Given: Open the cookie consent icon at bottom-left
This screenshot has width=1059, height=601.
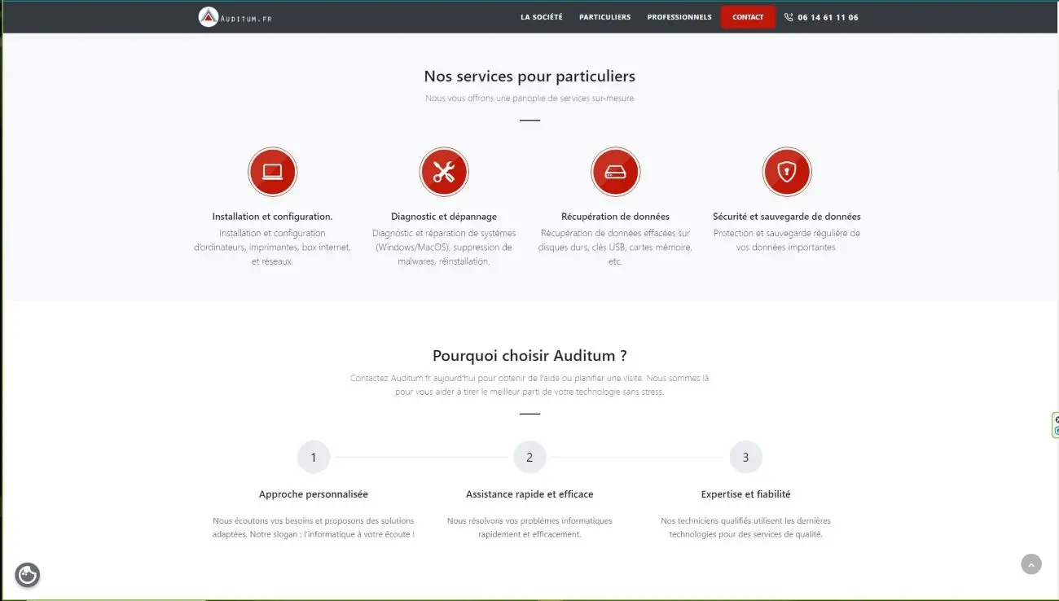Looking at the screenshot, I should click(28, 575).
